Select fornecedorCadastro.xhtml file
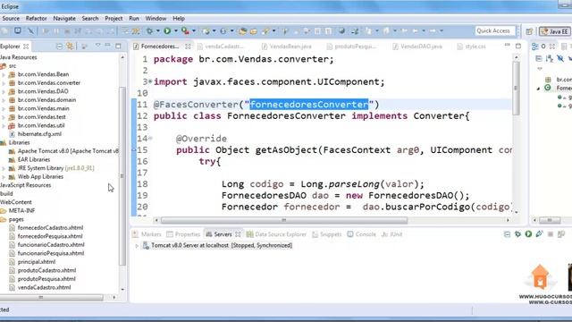572x322 pixels. tap(50, 228)
